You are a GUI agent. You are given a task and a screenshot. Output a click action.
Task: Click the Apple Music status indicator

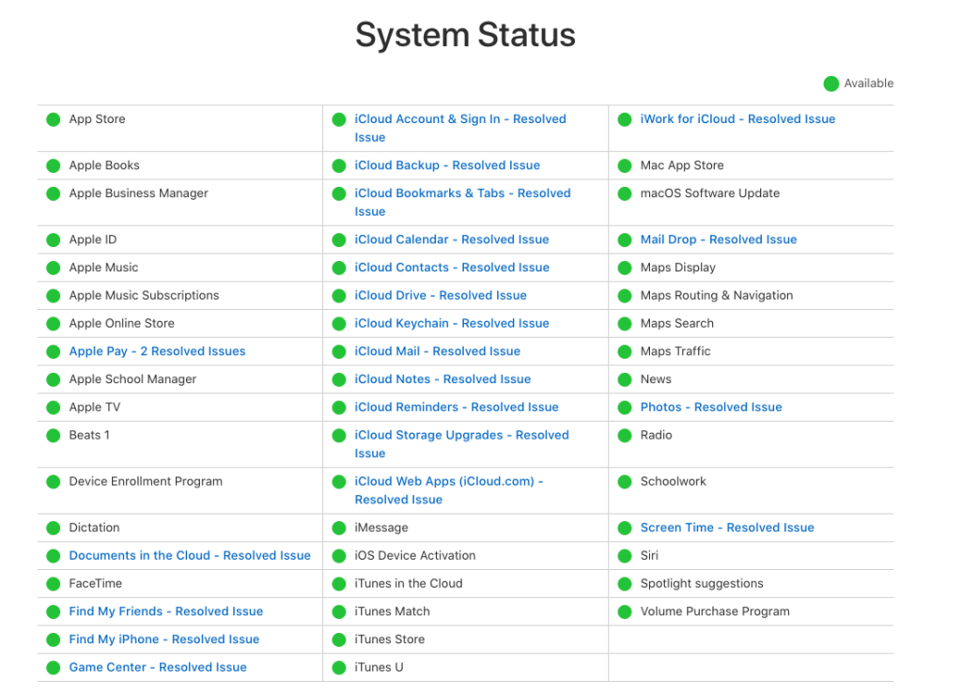point(54,268)
